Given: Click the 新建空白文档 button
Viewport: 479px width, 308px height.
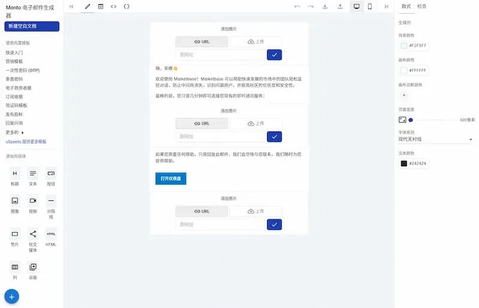Looking at the screenshot, I should point(32,26).
